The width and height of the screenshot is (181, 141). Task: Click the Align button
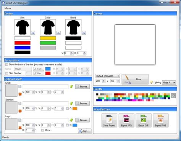(85, 131)
